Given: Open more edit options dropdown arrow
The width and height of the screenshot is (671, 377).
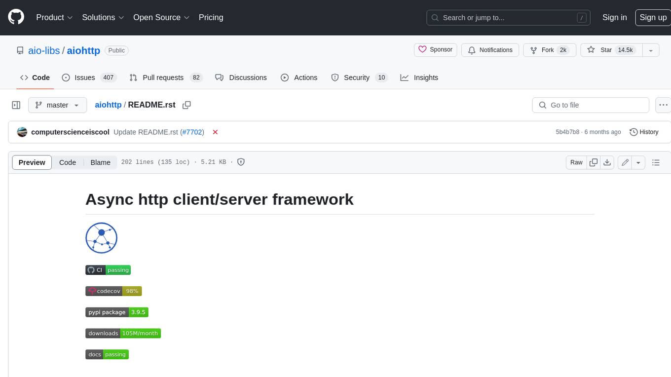Looking at the screenshot, I should 638,162.
